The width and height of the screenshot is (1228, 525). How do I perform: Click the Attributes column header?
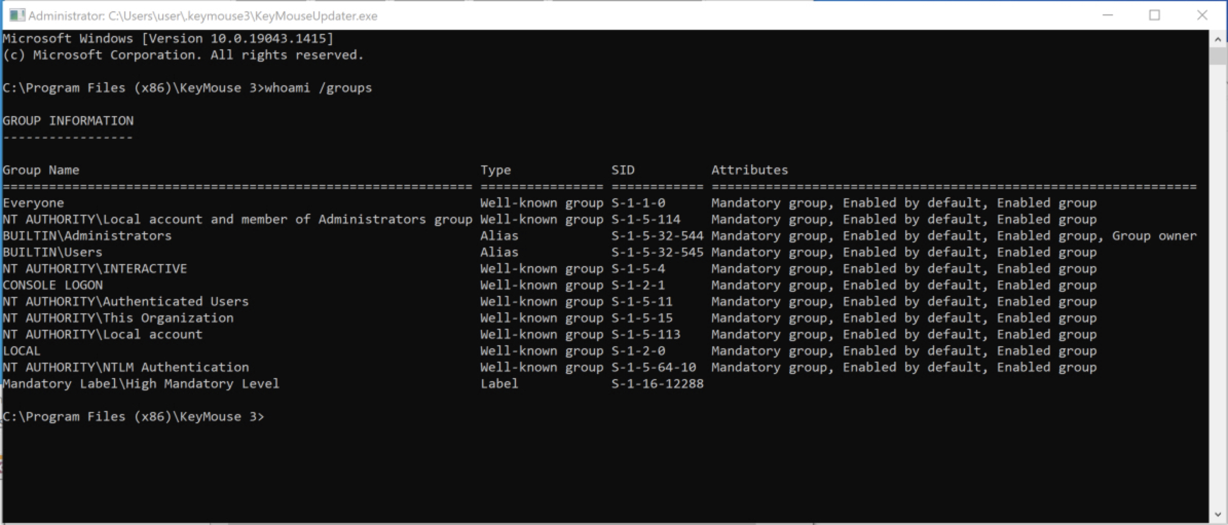click(750, 170)
